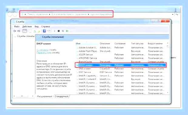Viewport: 188px width, 115px height.
Task: Sort by the Описание column header
Action: tap(105, 44)
